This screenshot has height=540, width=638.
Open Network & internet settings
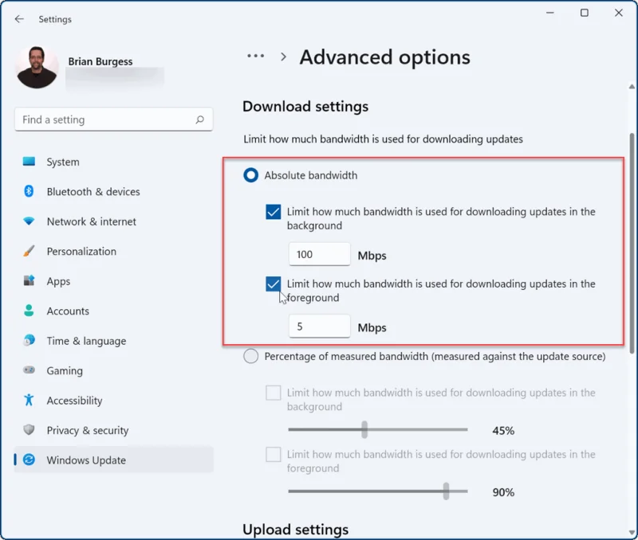point(113,221)
